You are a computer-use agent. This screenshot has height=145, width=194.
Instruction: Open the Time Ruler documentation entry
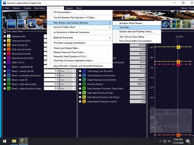pyautogui.click(x=137, y=27)
